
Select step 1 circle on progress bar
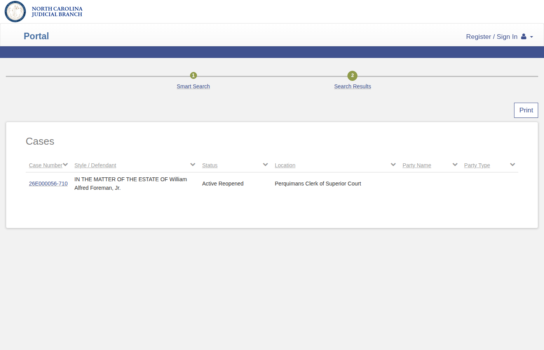tap(193, 75)
